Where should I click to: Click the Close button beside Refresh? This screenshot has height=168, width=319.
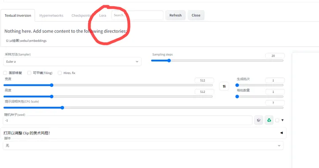click(x=196, y=15)
